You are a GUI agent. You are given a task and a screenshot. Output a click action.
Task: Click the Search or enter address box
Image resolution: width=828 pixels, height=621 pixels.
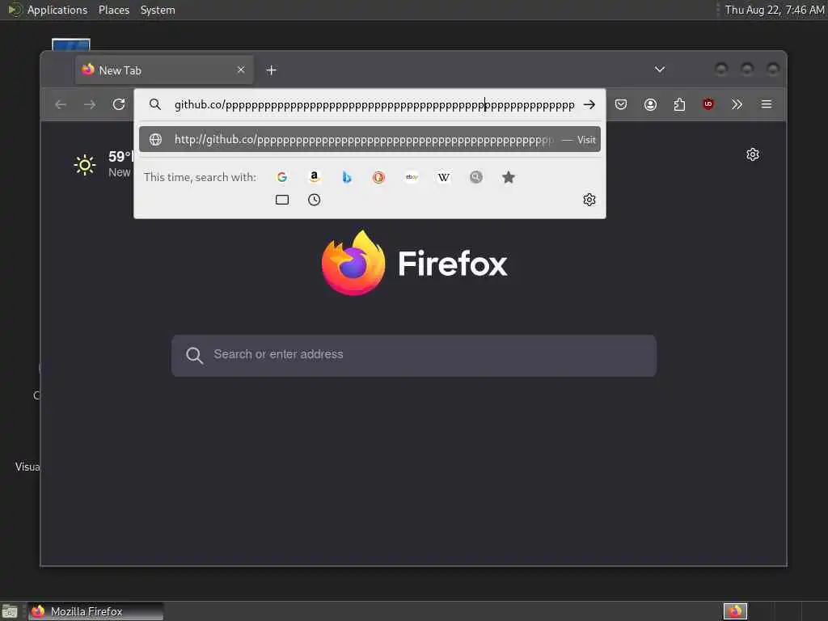[414, 355]
